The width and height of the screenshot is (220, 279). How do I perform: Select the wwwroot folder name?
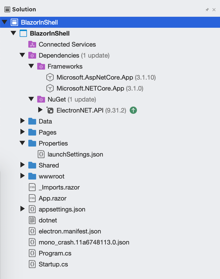click(x=52, y=176)
